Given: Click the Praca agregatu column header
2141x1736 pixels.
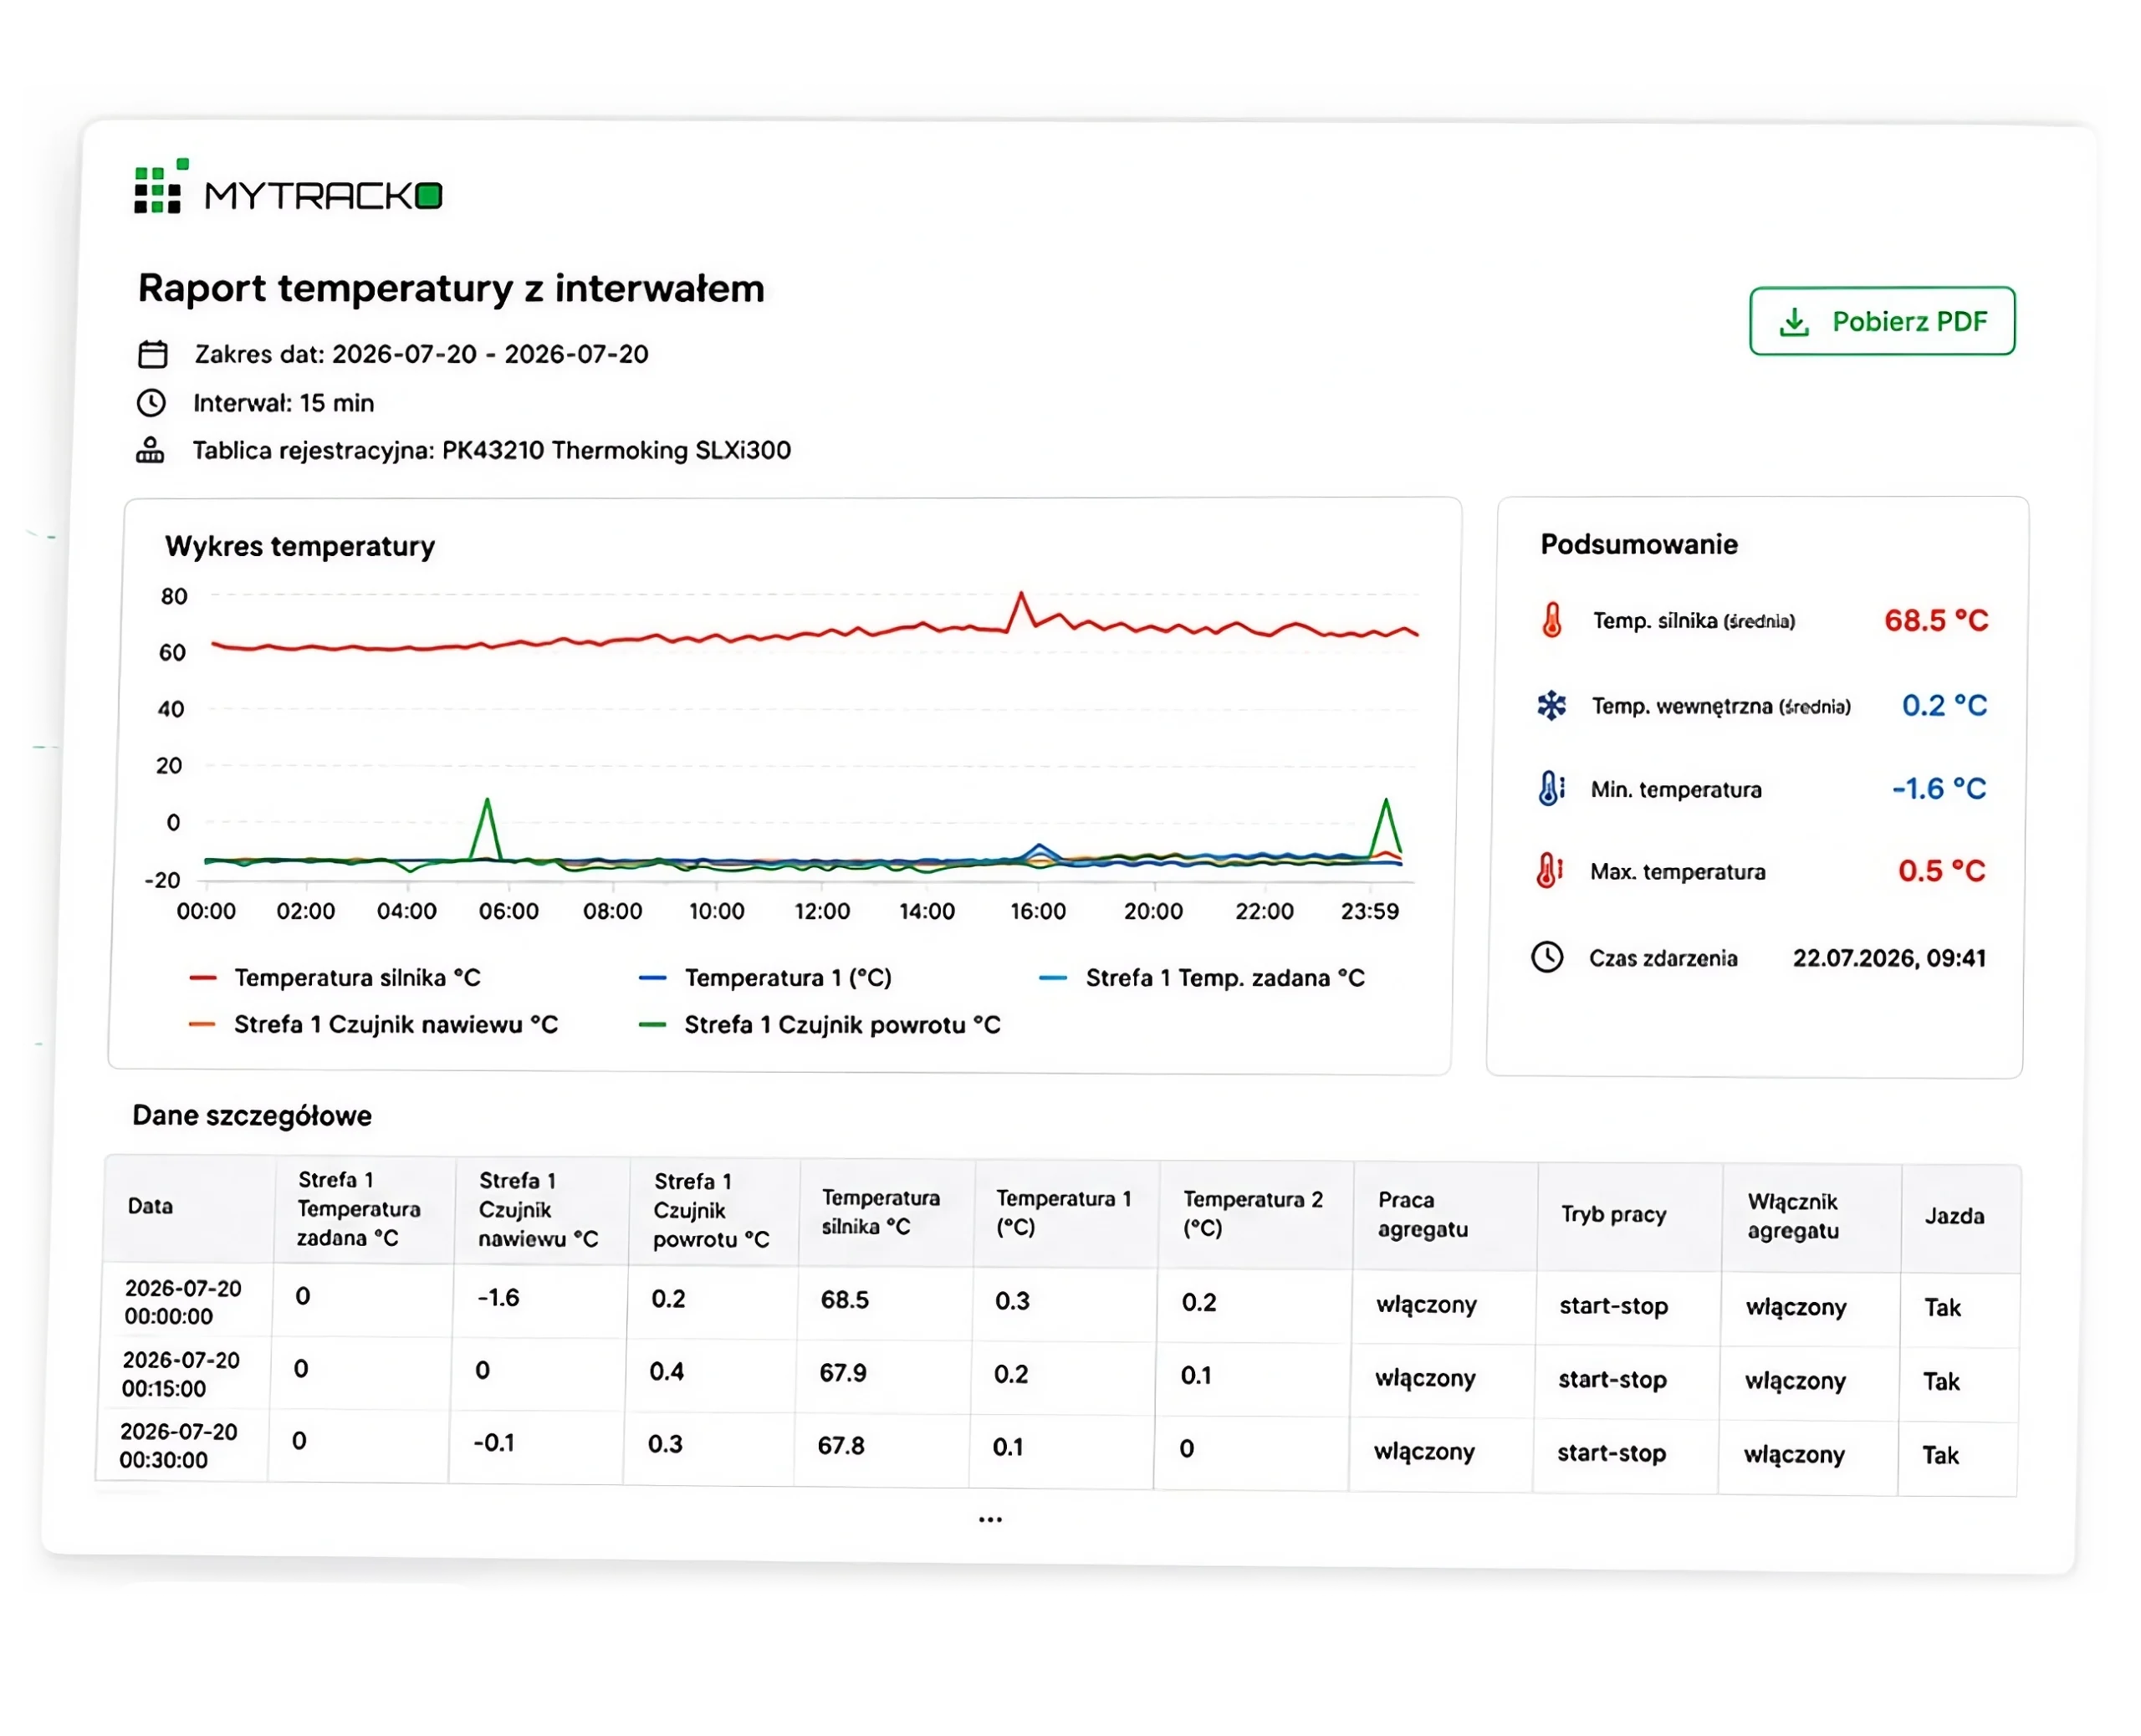Looking at the screenshot, I should tap(1444, 1215).
